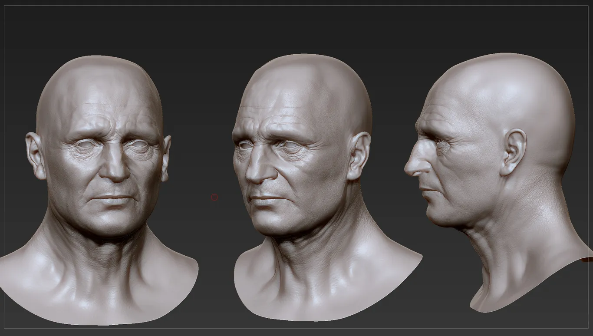593x336 pixels.
Task: Click the front-view head's ear on the right
Action: click(x=167, y=157)
